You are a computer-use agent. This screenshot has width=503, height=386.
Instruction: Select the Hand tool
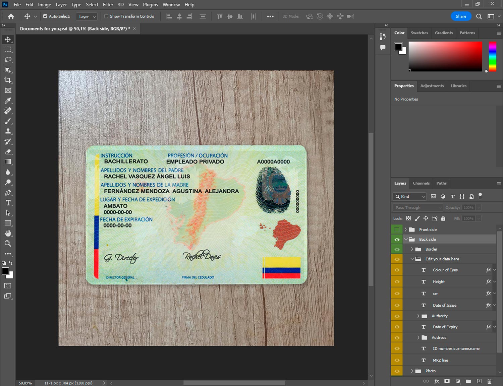click(x=8, y=233)
